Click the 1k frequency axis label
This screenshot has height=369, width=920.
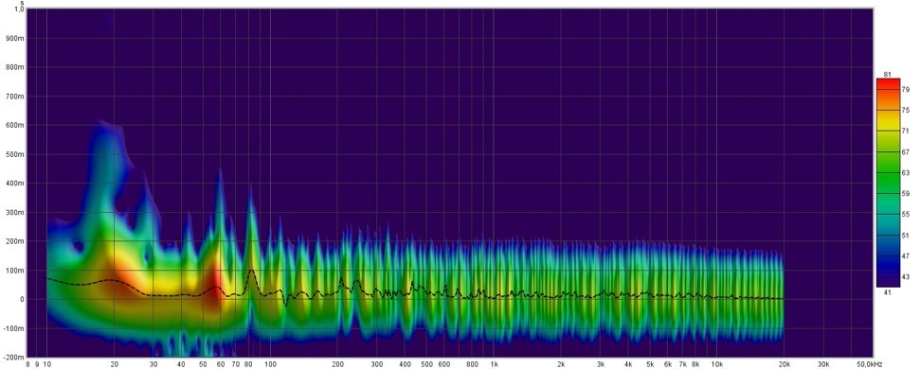click(494, 363)
